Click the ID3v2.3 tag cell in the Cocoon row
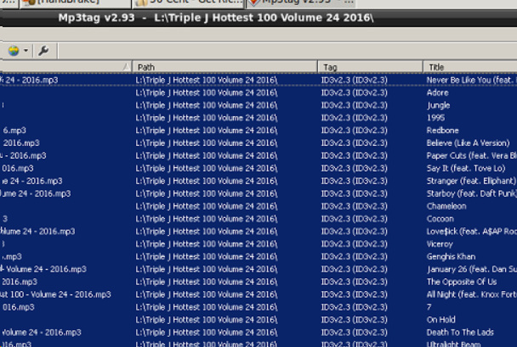The width and height of the screenshot is (517, 347). 355,219
